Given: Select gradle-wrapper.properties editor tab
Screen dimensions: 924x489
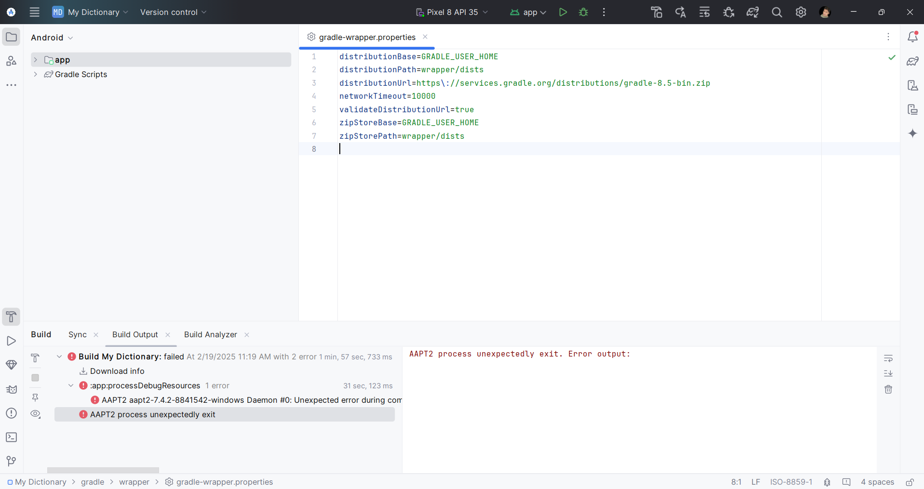Looking at the screenshot, I should (x=367, y=37).
